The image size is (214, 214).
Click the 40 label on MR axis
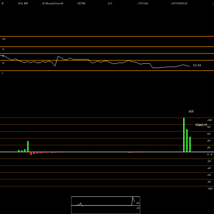208,141
